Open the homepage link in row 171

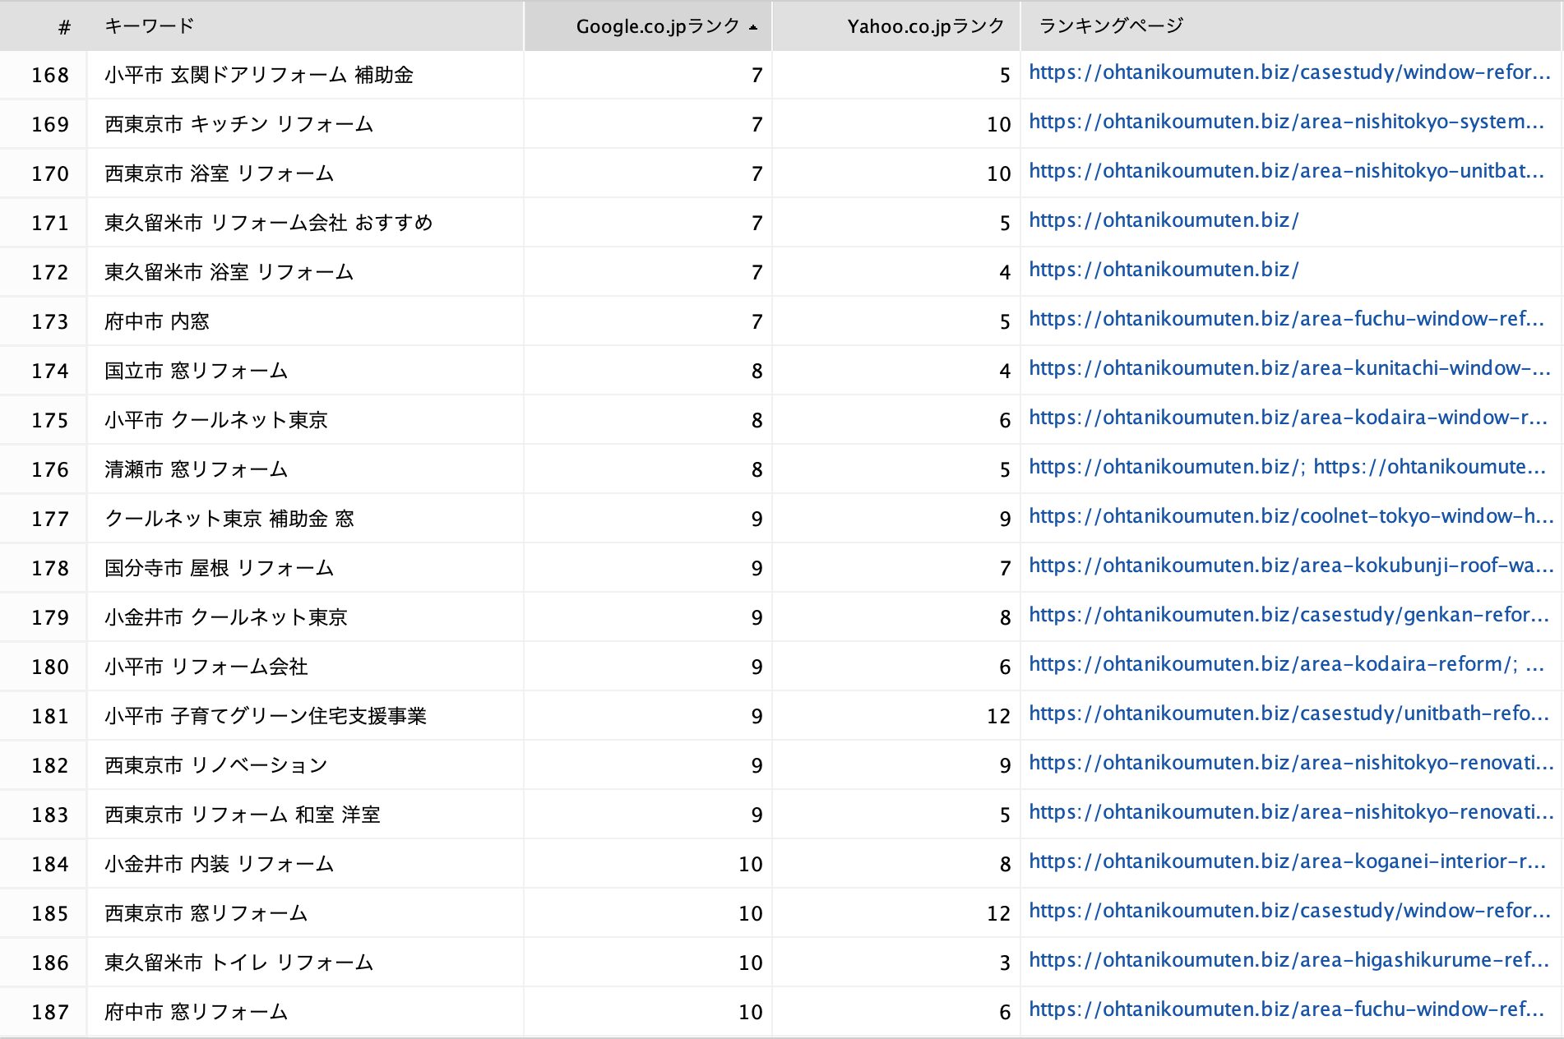1164,221
